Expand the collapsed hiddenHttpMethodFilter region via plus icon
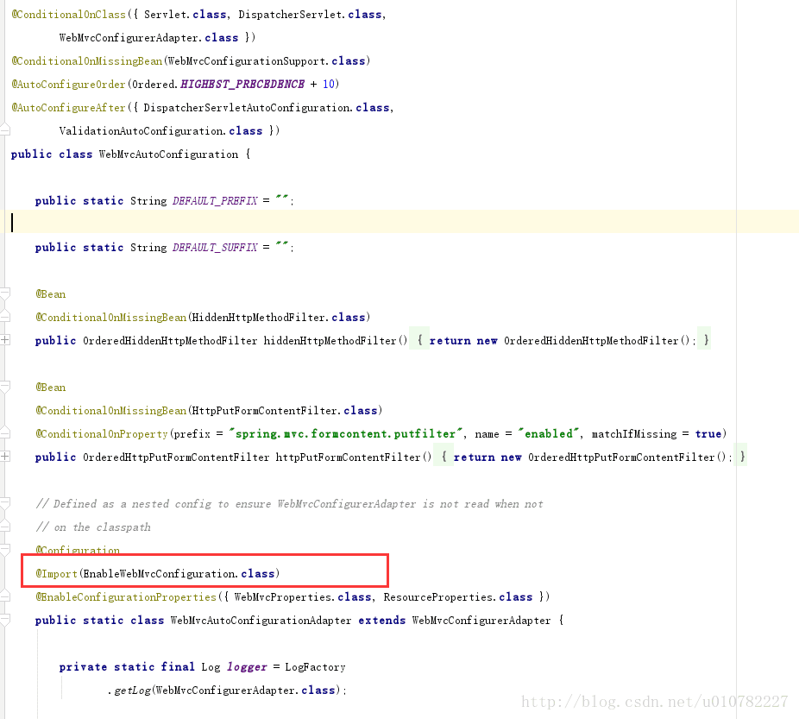799x719 pixels. [x=4, y=340]
